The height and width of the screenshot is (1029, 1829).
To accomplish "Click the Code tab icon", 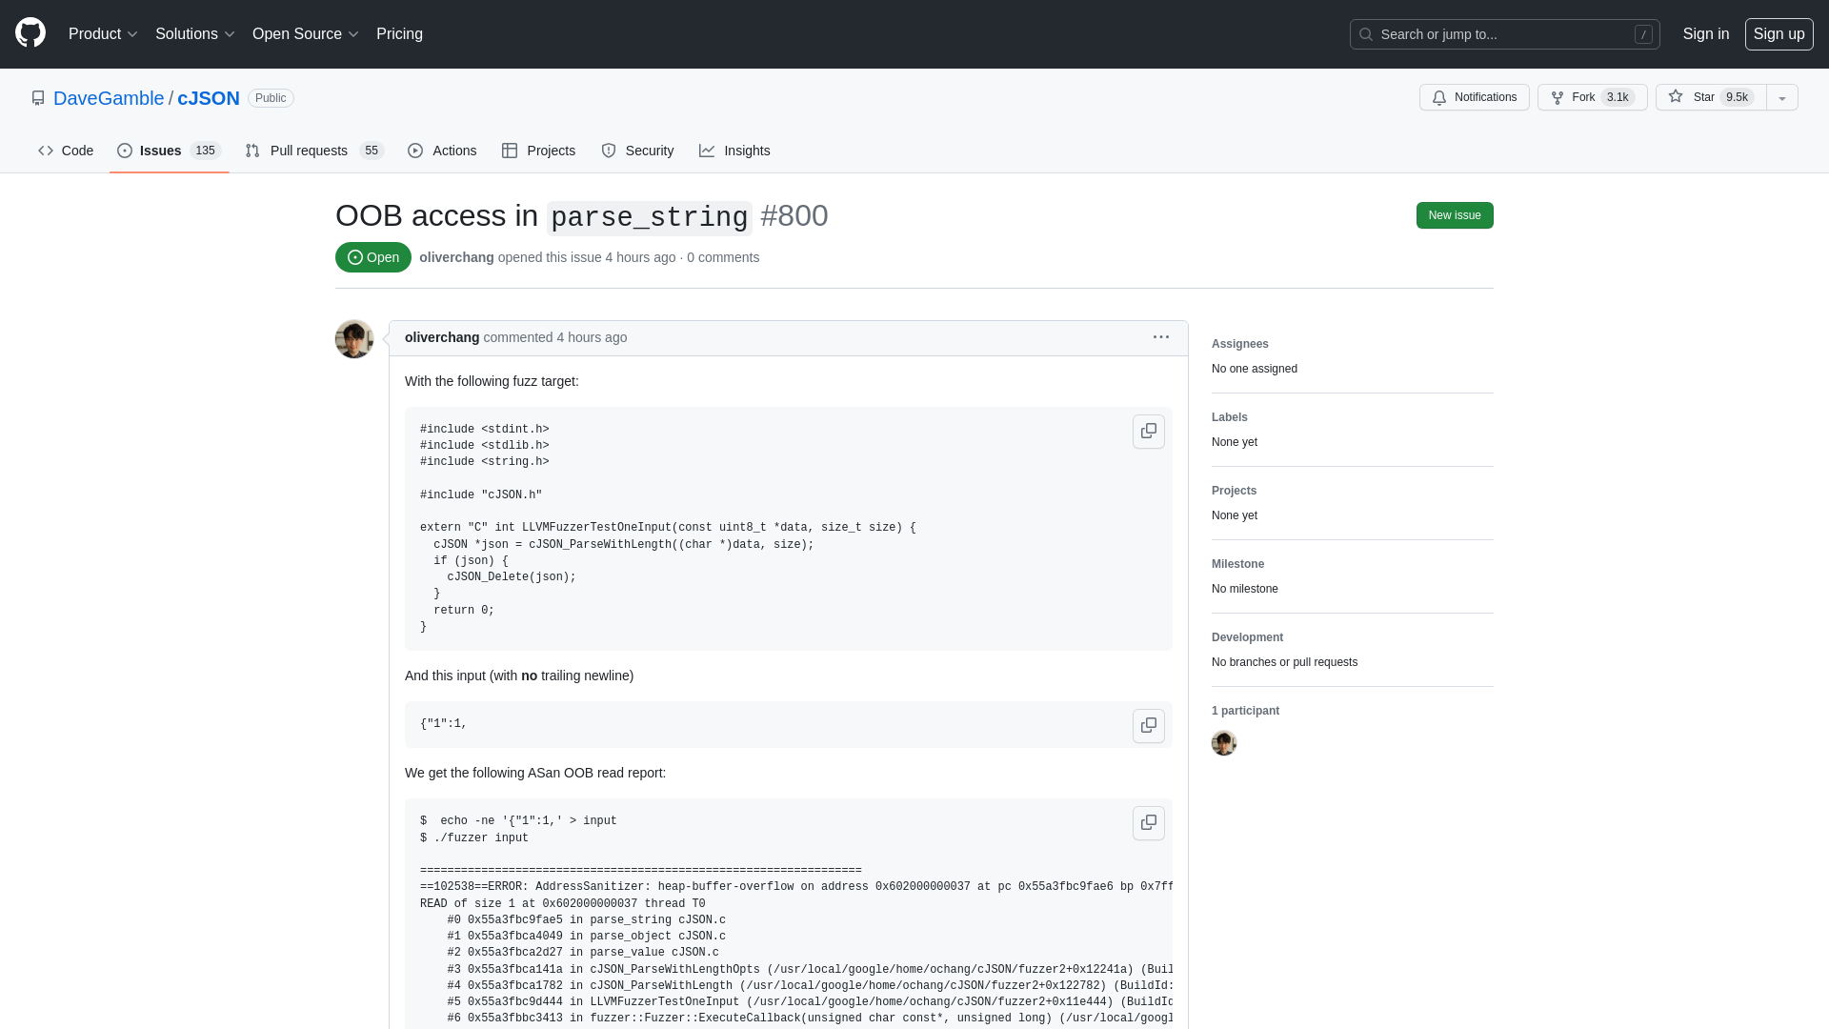I will point(45,151).
